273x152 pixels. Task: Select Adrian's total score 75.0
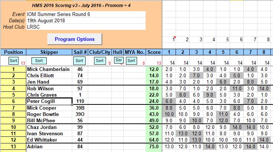tap(153, 146)
